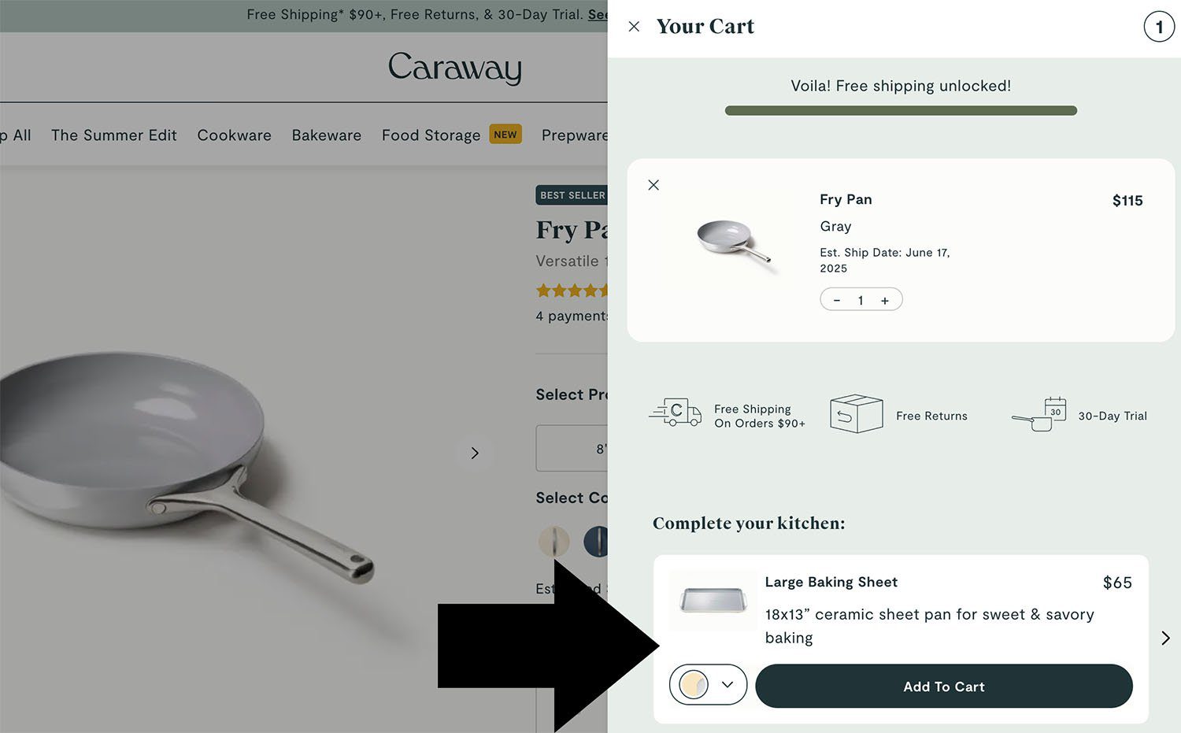Click the free shipping truck icon
Image resolution: width=1181 pixels, height=733 pixels.
[676, 412]
